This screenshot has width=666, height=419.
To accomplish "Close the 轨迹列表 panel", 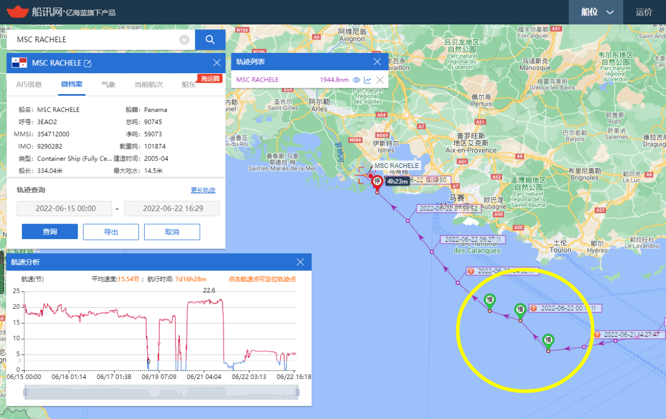I will 378,61.
